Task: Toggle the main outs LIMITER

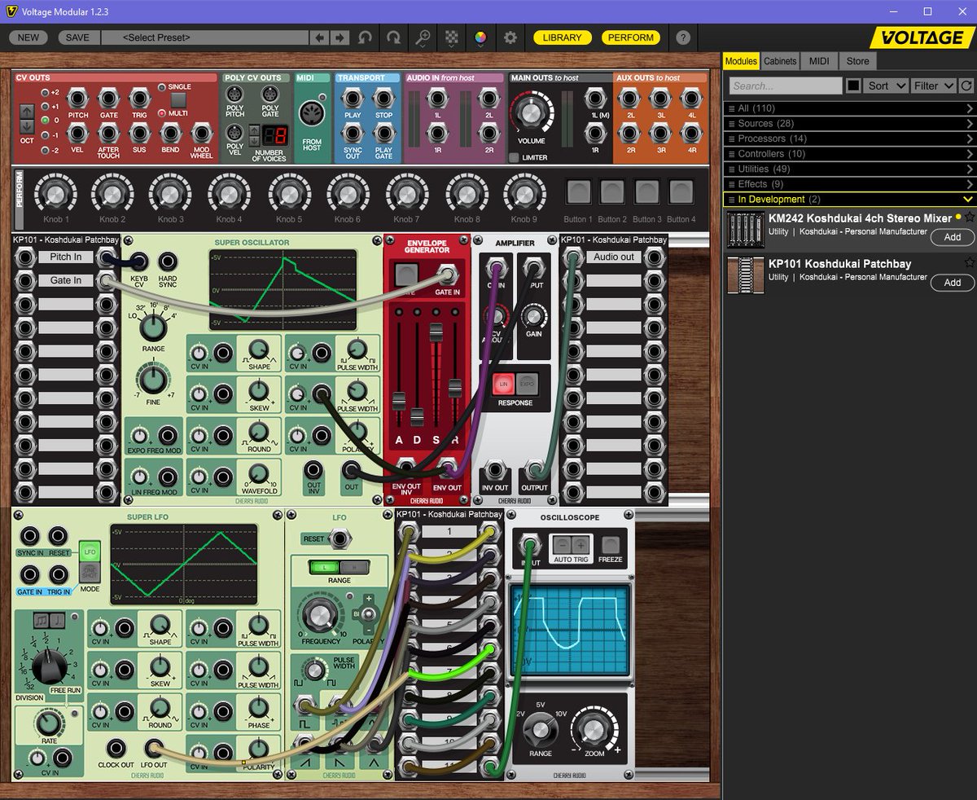Action: [514, 157]
